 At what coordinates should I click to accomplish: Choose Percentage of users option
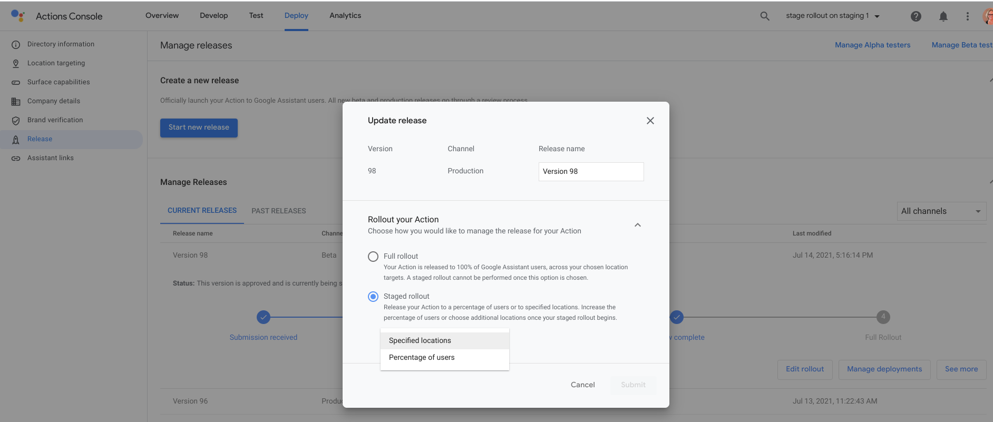(422, 358)
